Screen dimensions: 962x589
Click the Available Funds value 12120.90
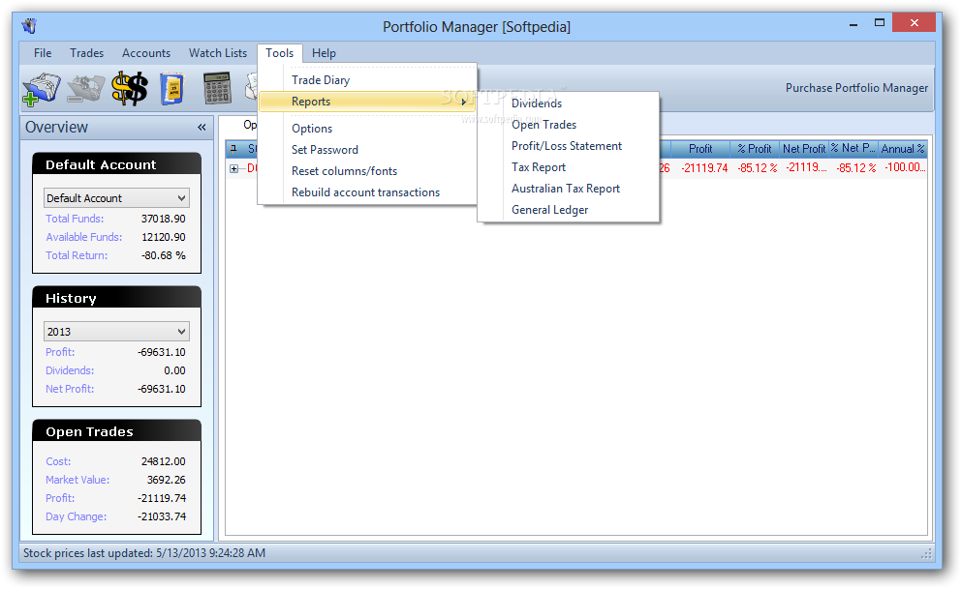click(163, 237)
